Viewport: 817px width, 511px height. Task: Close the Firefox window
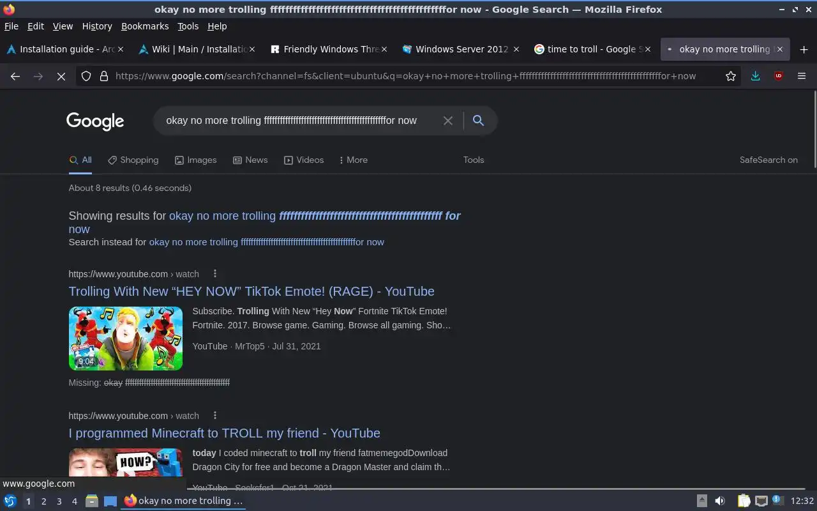(x=808, y=10)
